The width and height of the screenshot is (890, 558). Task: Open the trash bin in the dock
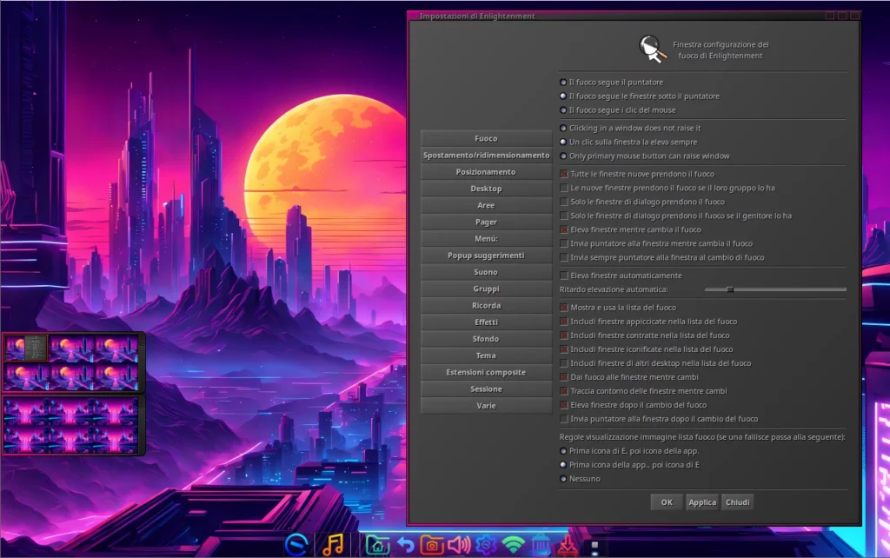(x=540, y=545)
